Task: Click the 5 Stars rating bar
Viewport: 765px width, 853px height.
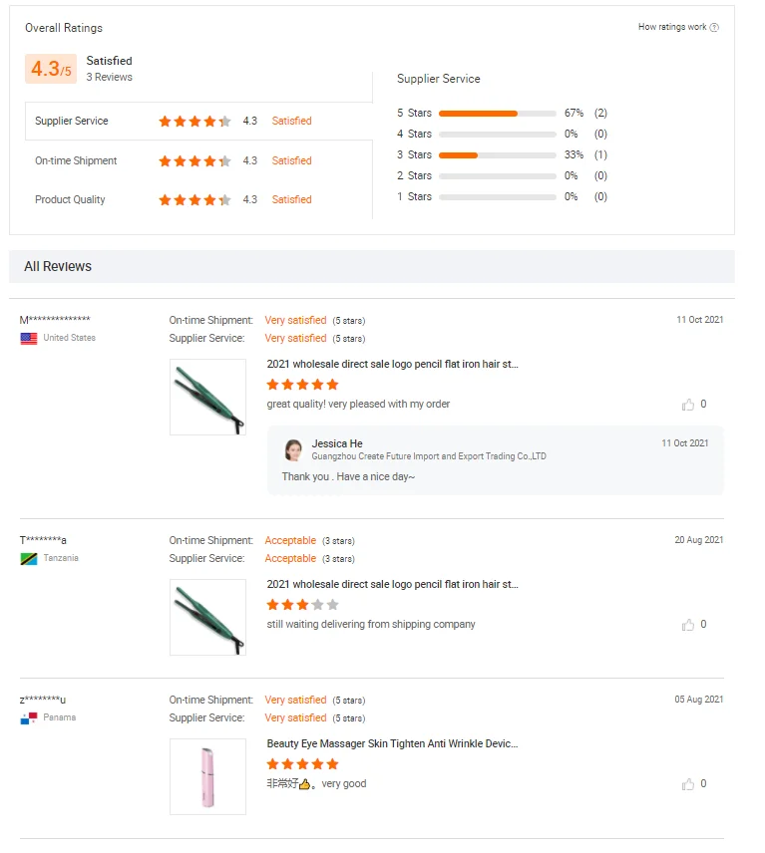Action: click(x=497, y=114)
